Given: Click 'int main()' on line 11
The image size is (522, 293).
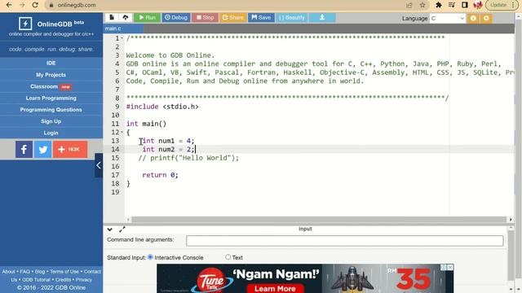Looking at the screenshot, I should [146, 124].
